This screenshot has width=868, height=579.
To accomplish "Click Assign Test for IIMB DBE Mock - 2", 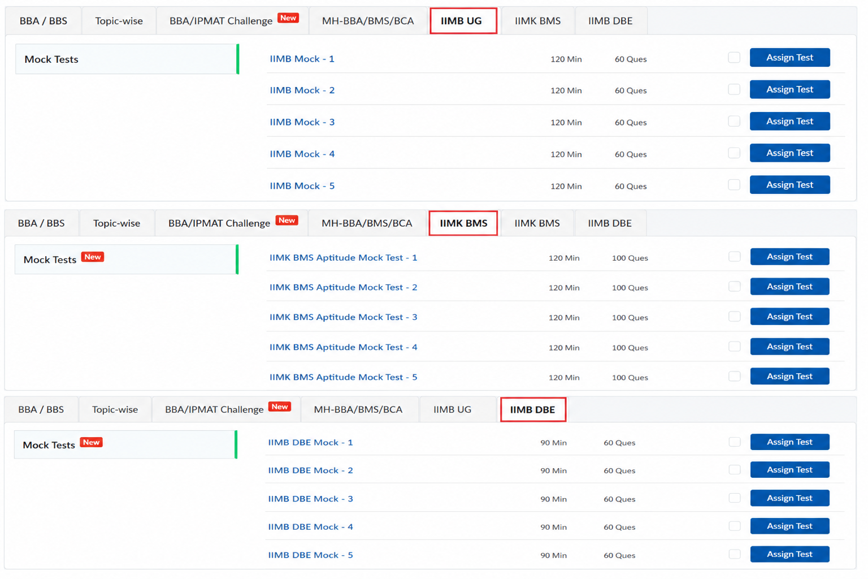I will coord(789,470).
